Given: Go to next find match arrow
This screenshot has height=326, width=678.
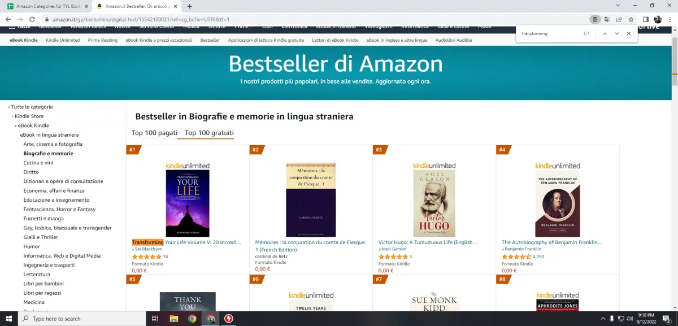Looking at the screenshot, I should coord(616,33).
